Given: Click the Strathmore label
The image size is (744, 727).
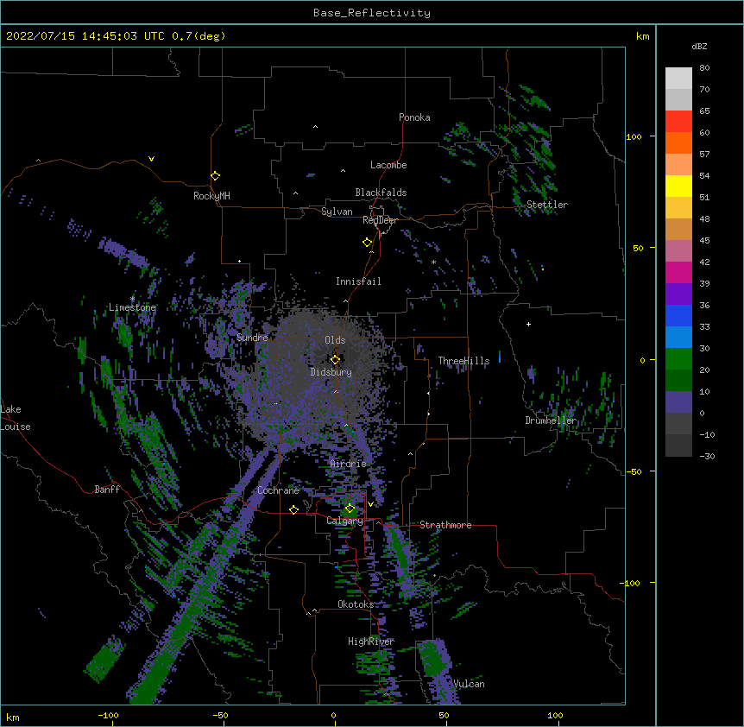Looking at the screenshot, I should click(445, 525).
